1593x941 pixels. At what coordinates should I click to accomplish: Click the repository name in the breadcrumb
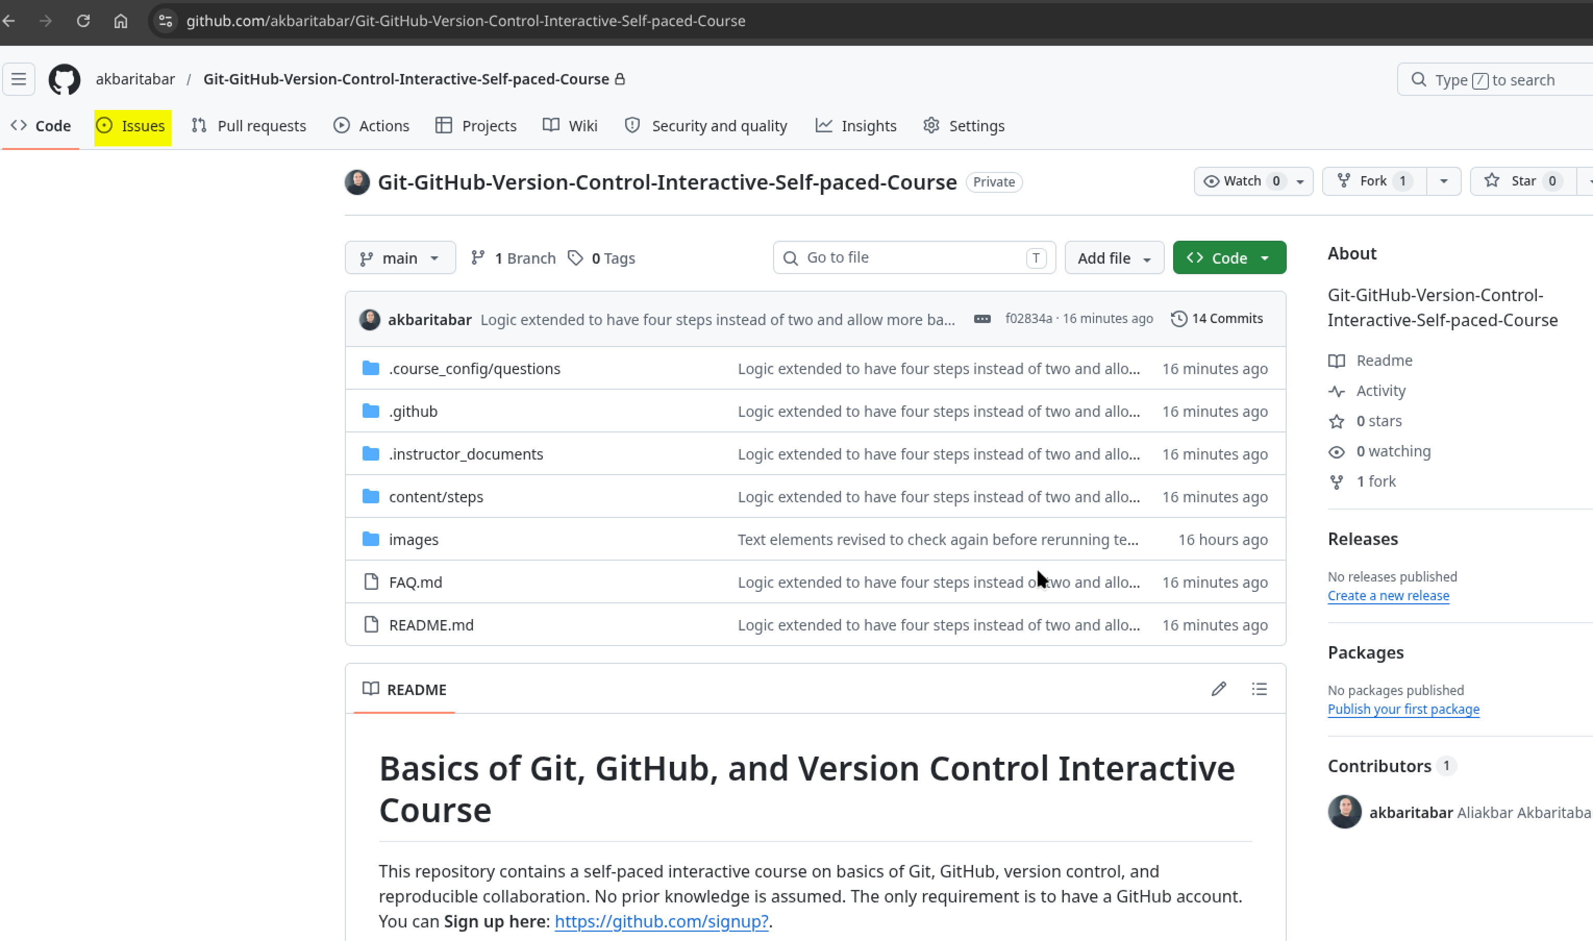(x=406, y=79)
